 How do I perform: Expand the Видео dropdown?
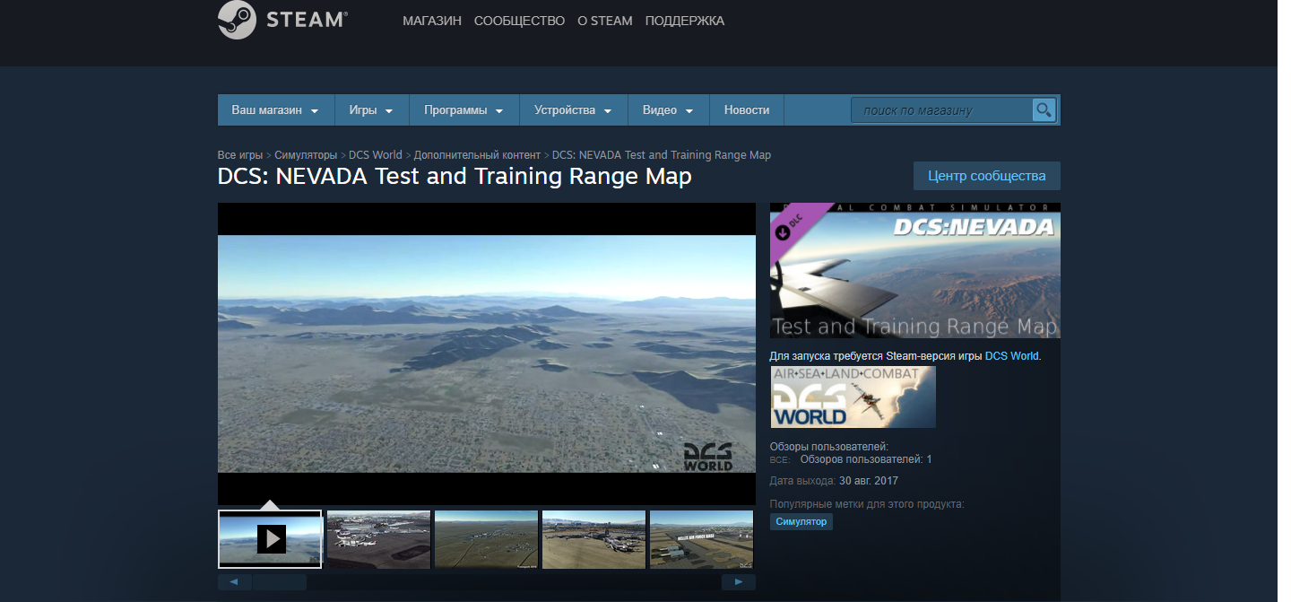669,110
